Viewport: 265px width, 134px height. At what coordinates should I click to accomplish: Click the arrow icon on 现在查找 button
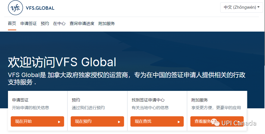(x=179, y=122)
